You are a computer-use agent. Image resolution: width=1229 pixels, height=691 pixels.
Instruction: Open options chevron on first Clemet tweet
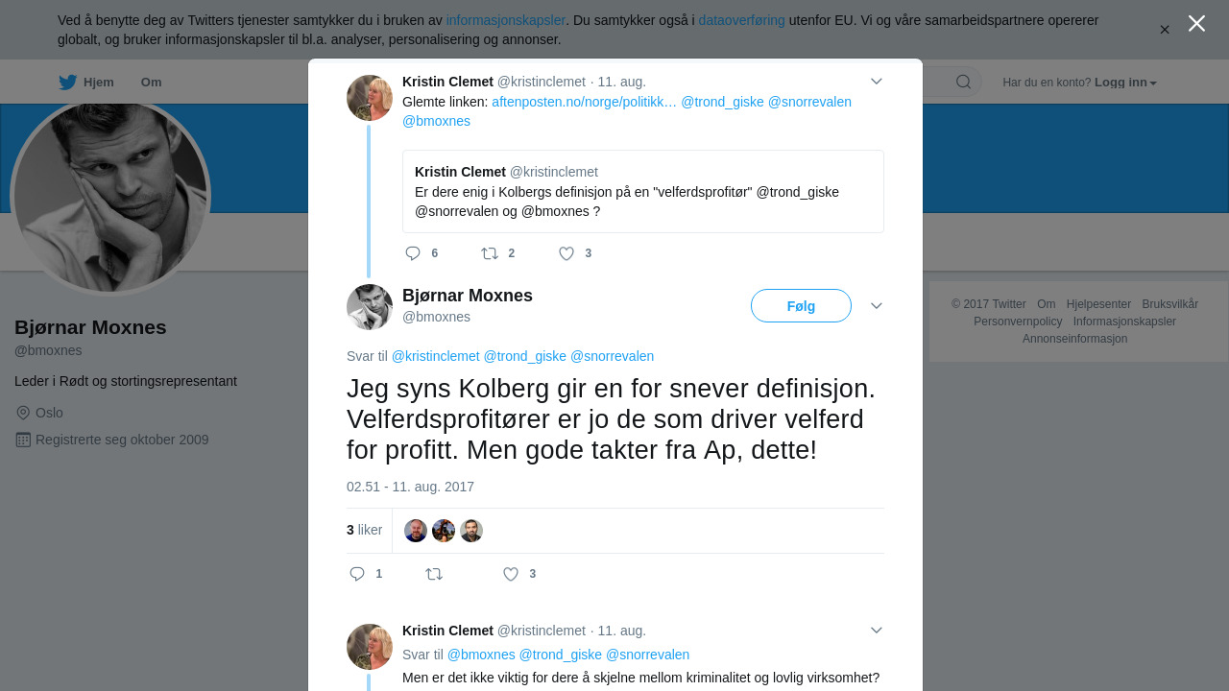877,81
